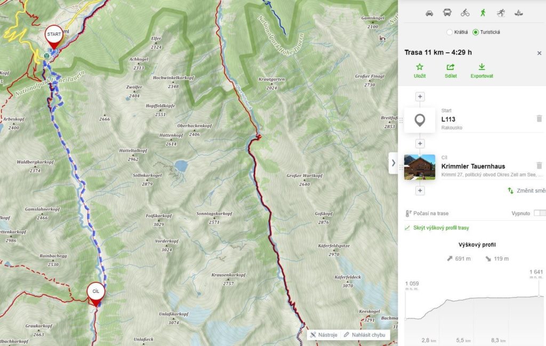The height and width of the screenshot is (346, 546).
Task: Select the Krátká route option
Action: click(x=449, y=32)
